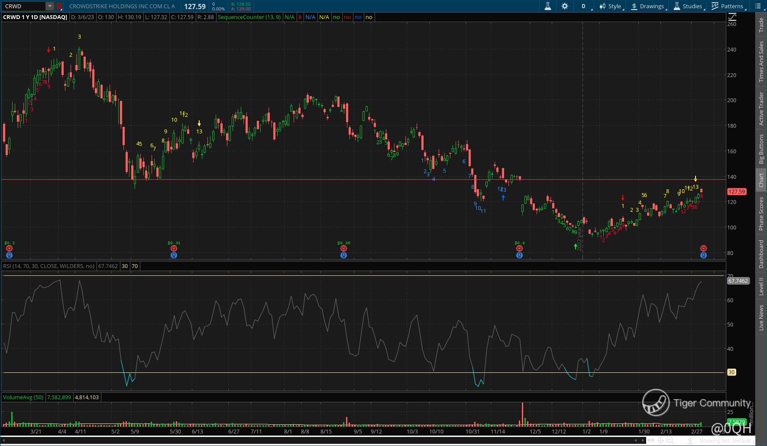Image resolution: width=767 pixels, height=446 pixels.
Task: Open the Drawings menu
Action: pos(647,6)
